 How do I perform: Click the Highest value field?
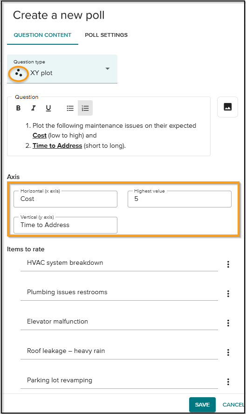coord(179,199)
